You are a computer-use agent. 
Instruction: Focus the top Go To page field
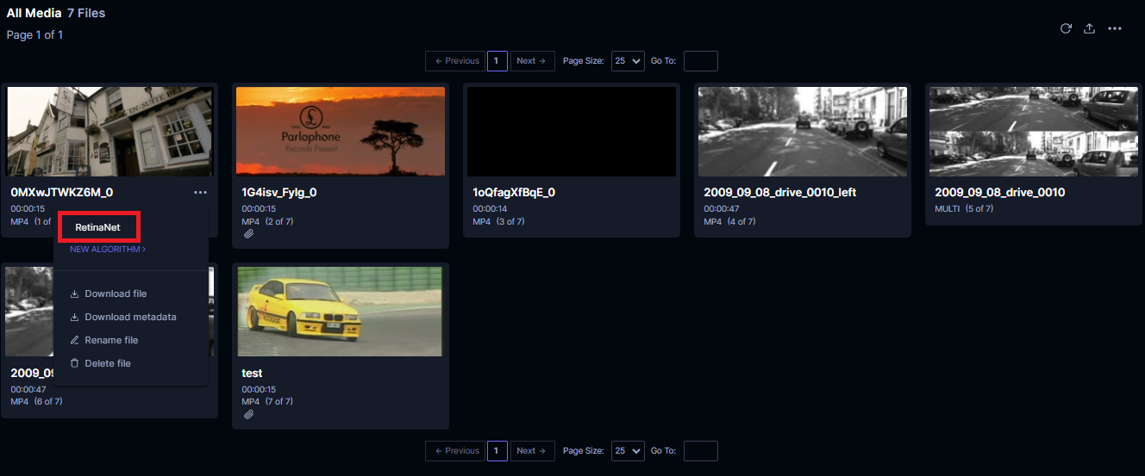700,61
